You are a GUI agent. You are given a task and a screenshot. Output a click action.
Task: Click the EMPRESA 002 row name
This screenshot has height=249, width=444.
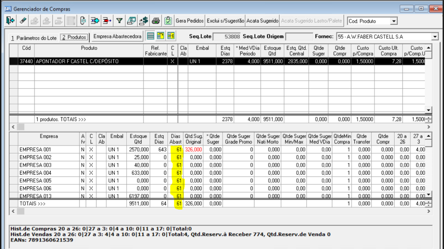click(36, 157)
